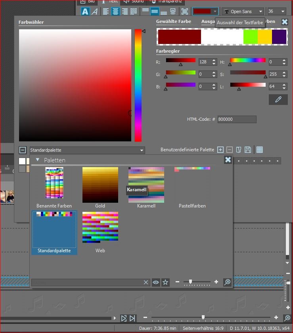Center-align the text
Viewport: 293px width, 333px height.
(x=115, y=11)
